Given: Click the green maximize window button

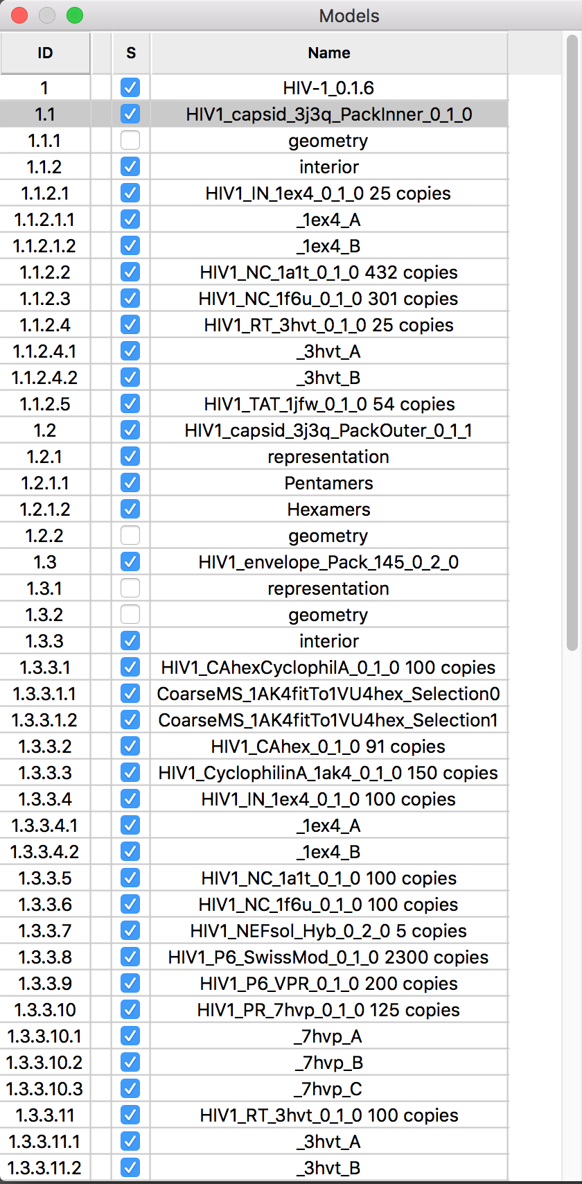Looking at the screenshot, I should pos(75,15).
